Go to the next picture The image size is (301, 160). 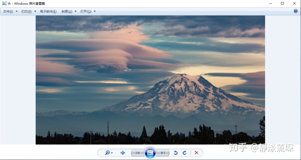click(x=163, y=153)
